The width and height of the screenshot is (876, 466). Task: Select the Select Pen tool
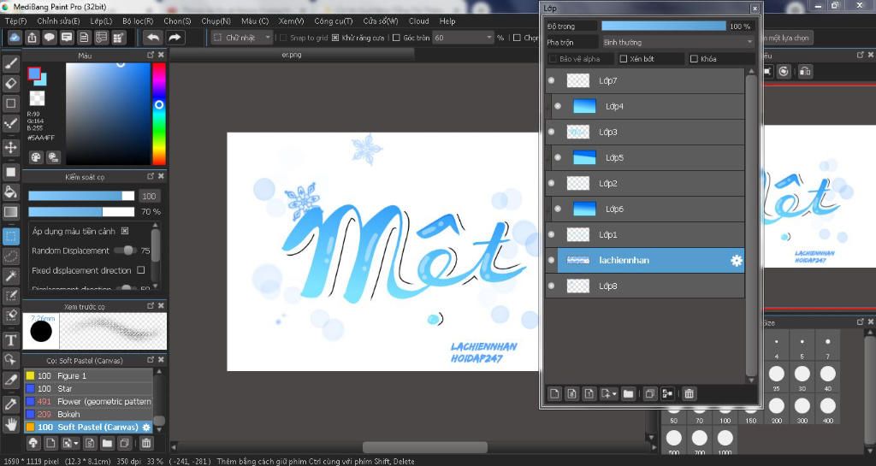coord(10,295)
